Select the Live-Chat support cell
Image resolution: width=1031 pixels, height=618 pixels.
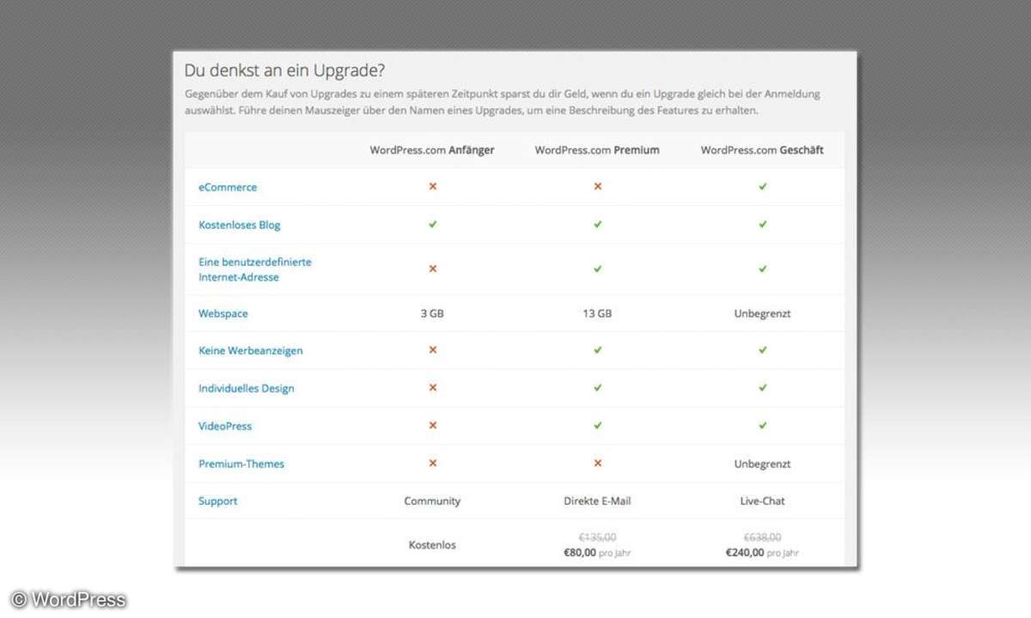point(762,501)
